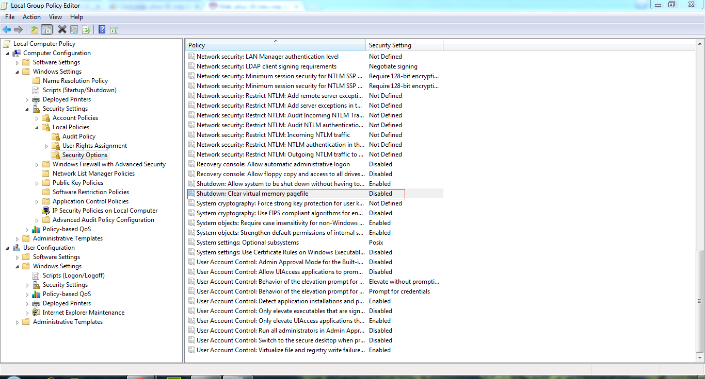
Task: Toggle the Show/Hide Action Pane icon
Action: click(x=114, y=29)
